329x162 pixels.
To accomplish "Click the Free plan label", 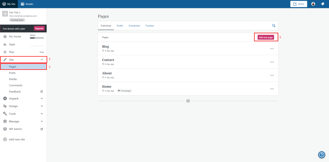I will click(42, 52).
